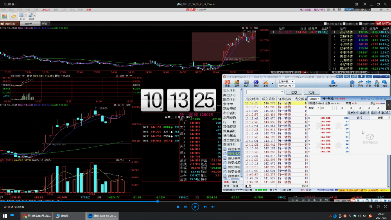Toggle the 过滤创业板 checkbox at top right
Viewport: 391px width, 220px height.
(344, 24)
